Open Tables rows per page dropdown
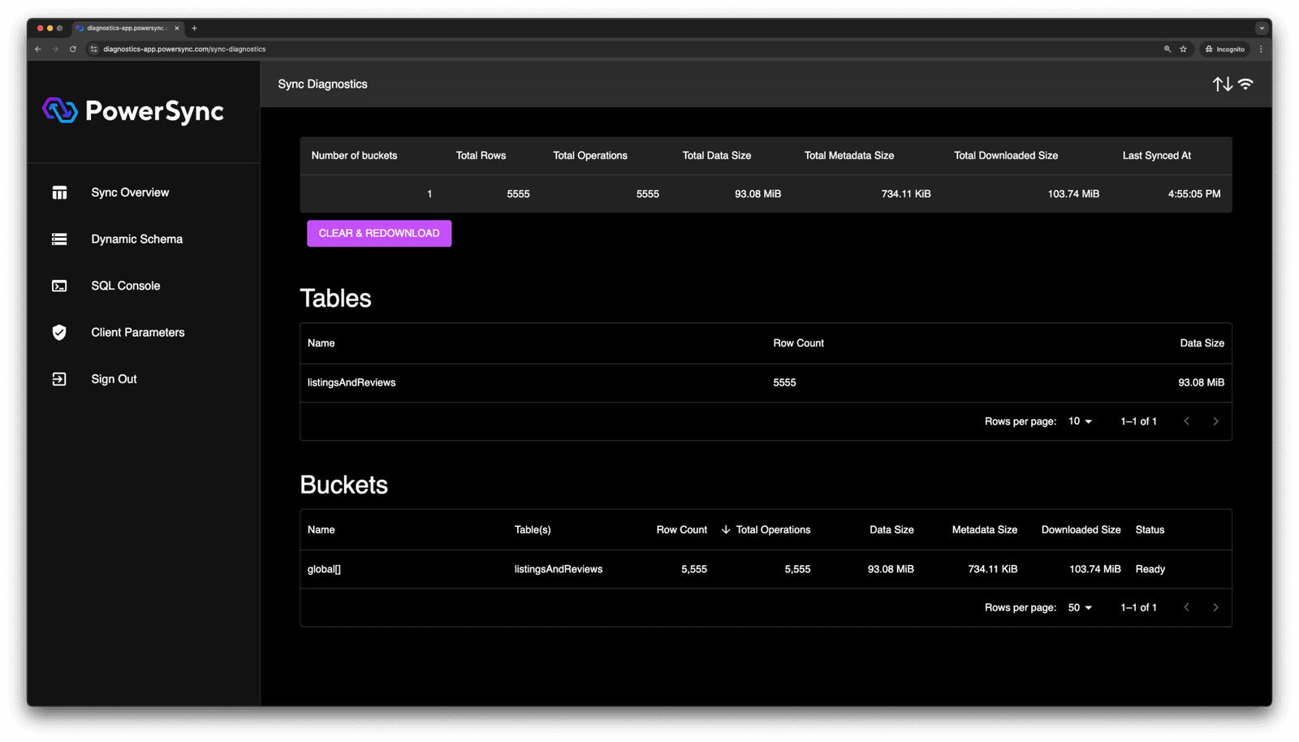Viewport: 1299px width, 742px height. [1080, 421]
